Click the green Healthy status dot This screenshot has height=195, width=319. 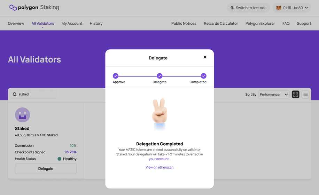60,159
